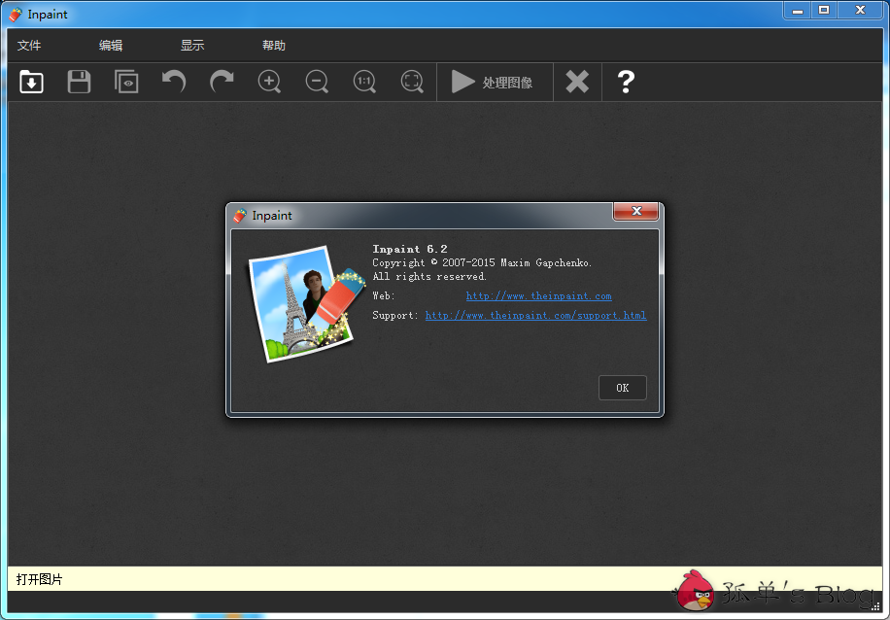Maximize the Inpaint main window
This screenshot has width=890, height=620.
(824, 11)
